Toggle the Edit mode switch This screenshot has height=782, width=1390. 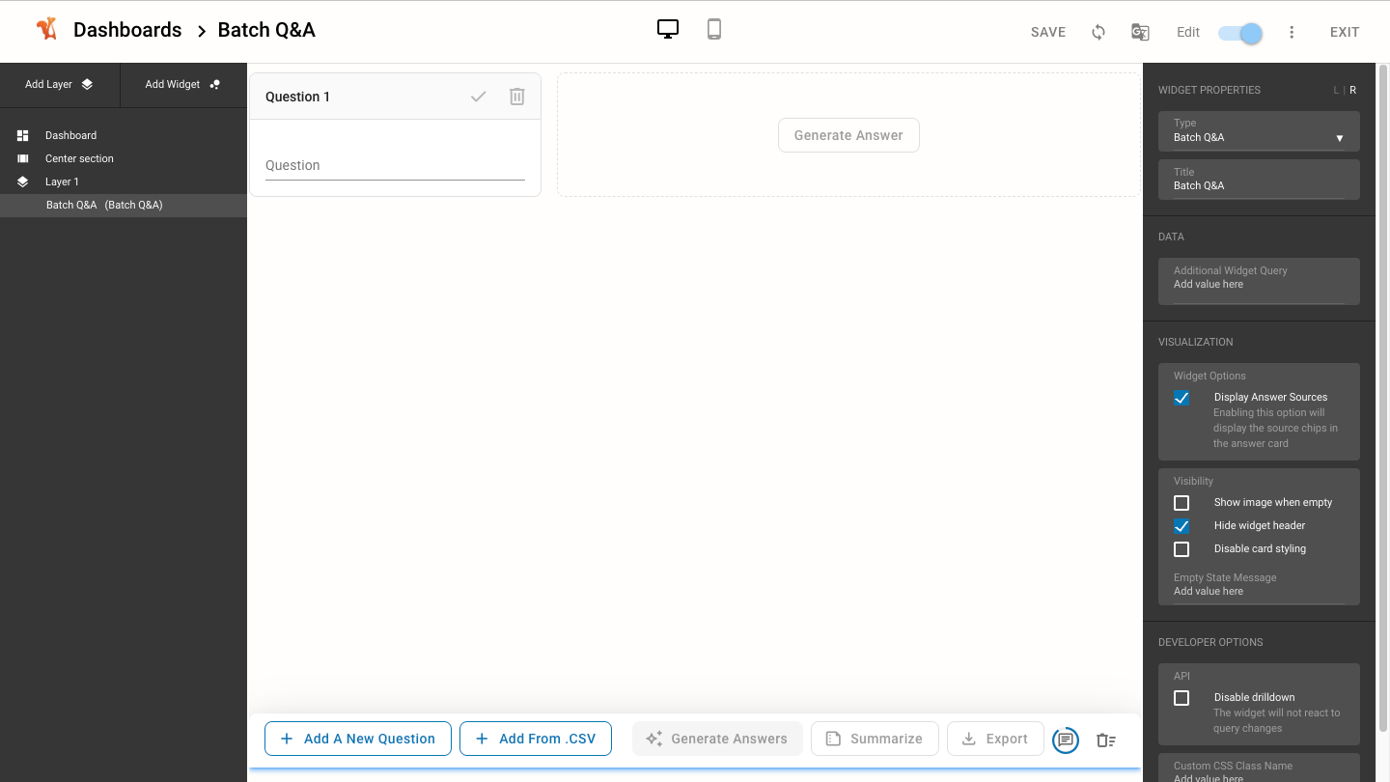(1240, 33)
